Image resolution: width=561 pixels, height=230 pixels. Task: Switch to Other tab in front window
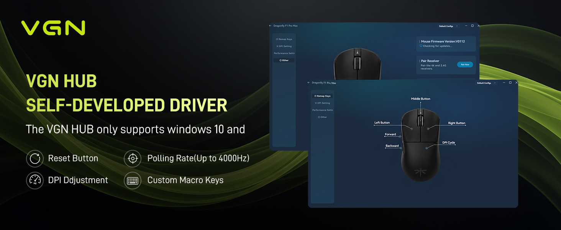pos(322,117)
